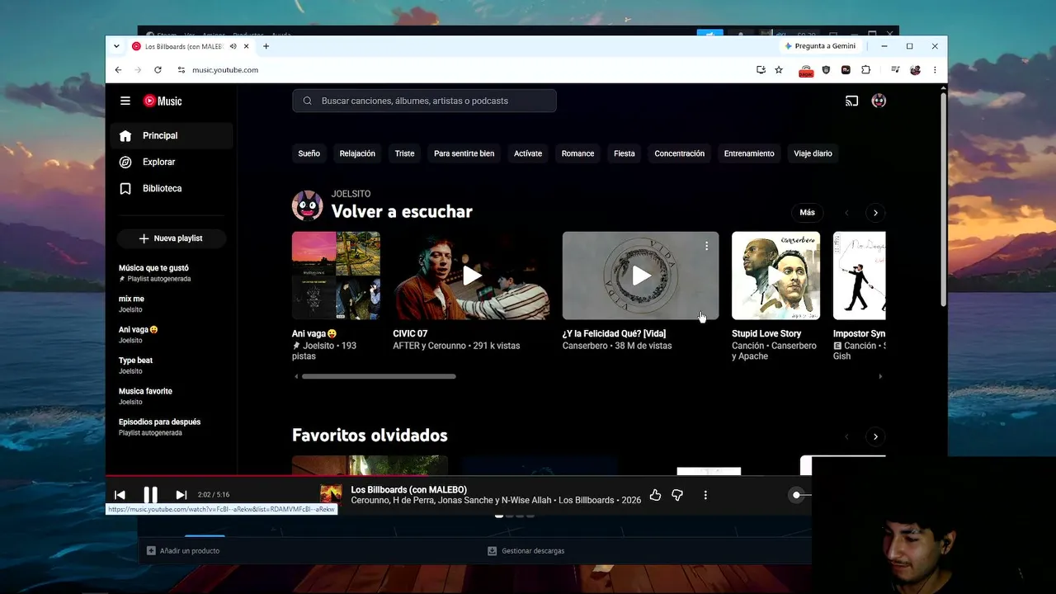Image resolution: width=1056 pixels, height=594 pixels.
Task: Open the Explorar section
Action: (x=172, y=162)
